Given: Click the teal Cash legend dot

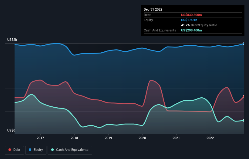Looking at the screenshot, I should (x=52, y=150).
